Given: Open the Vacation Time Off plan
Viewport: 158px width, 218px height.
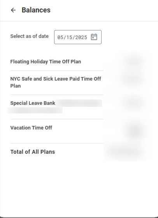Looking at the screenshot, I should [x=31, y=128].
